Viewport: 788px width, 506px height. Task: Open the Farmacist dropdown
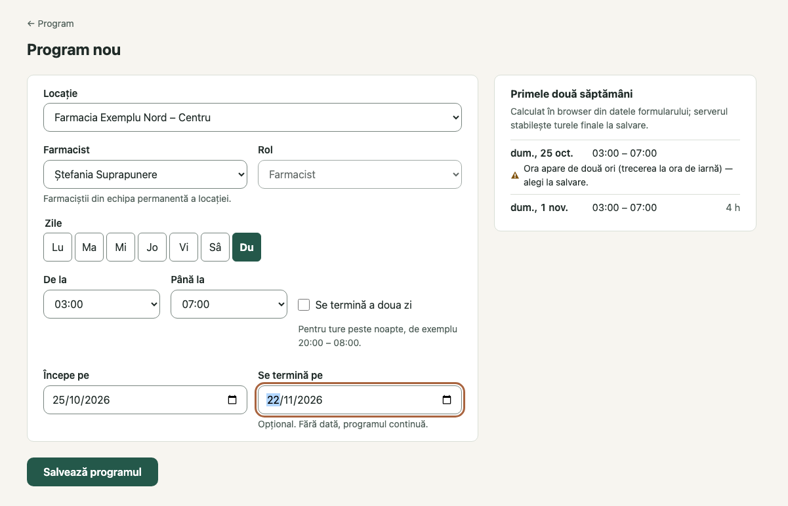145,174
